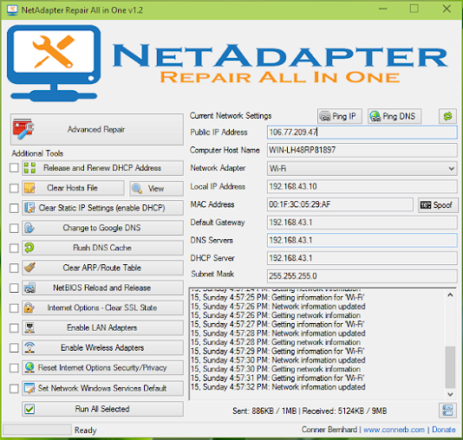
Task: Click the Donate link
Action: pyautogui.click(x=444, y=430)
